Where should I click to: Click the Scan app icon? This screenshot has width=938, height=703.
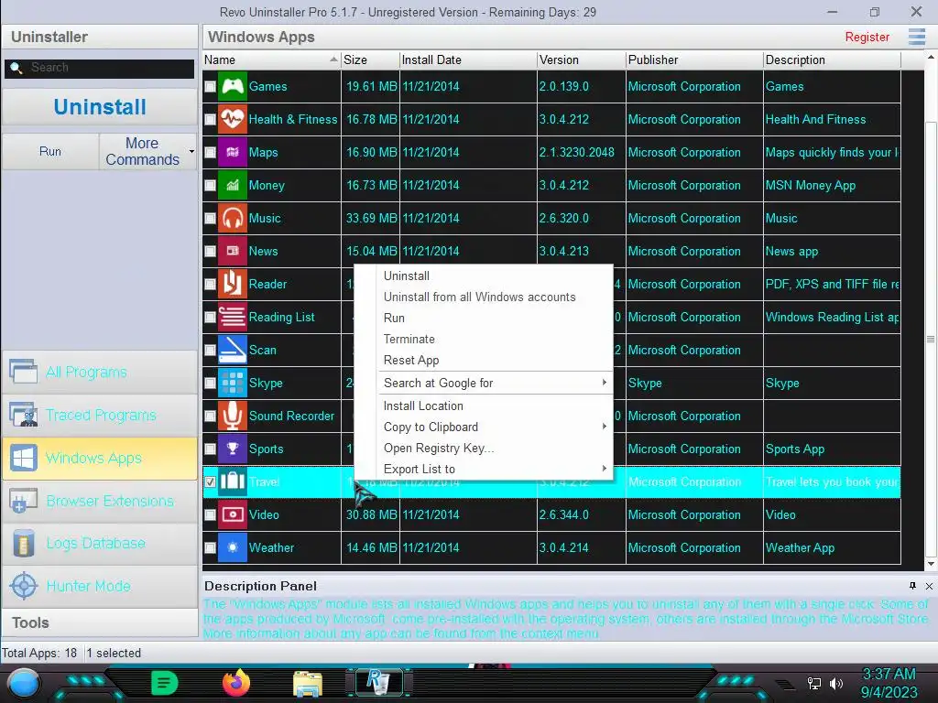click(232, 350)
